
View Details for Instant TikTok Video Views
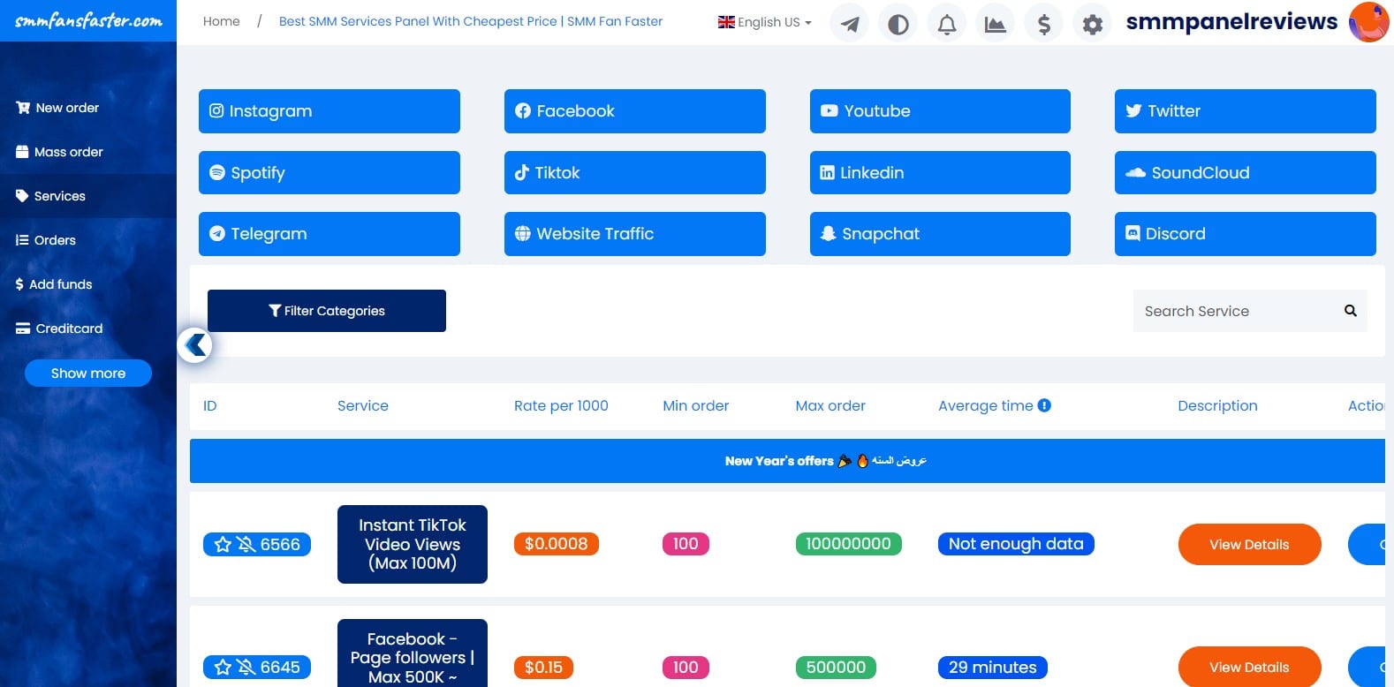point(1248,545)
